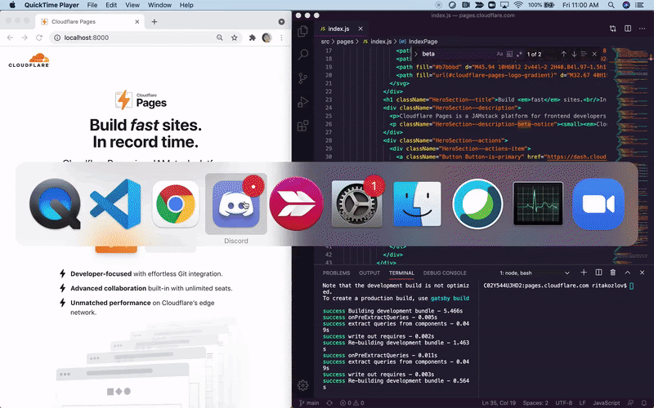Open the Spaces: 2 indentation selector
Screen dimensions: 654x408
pos(535,402)
